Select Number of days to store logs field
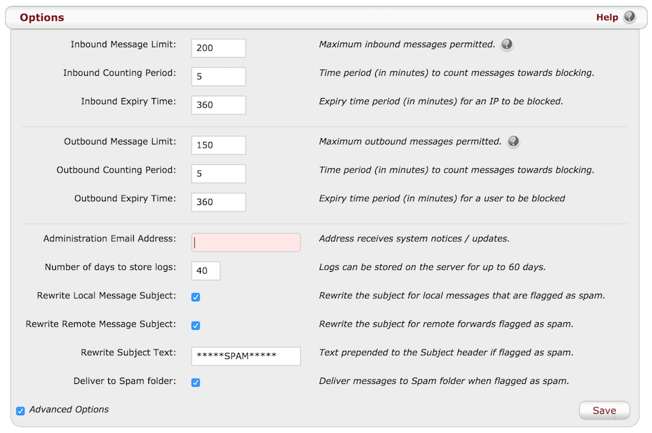Viewport: 652px width, 433px height. [x=206, y=271]
